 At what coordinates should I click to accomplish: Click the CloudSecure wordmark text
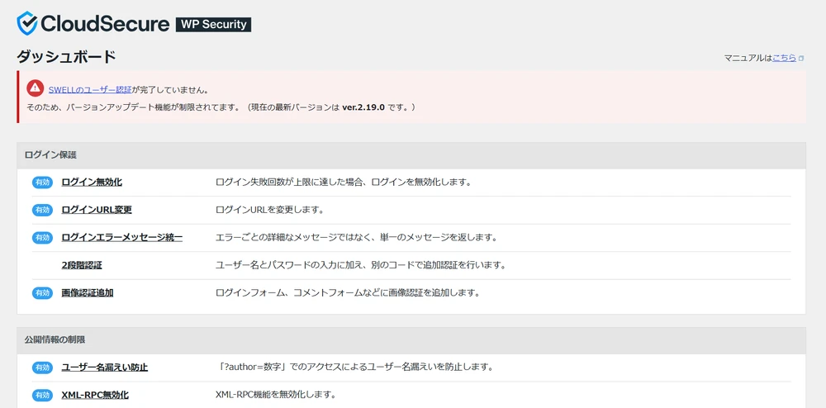106,24
